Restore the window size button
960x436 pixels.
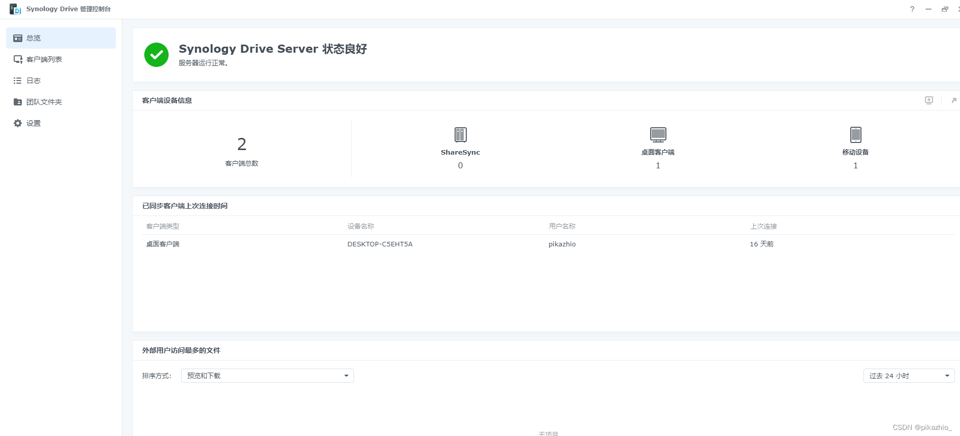pyautogui.click(x=945, y=9)
